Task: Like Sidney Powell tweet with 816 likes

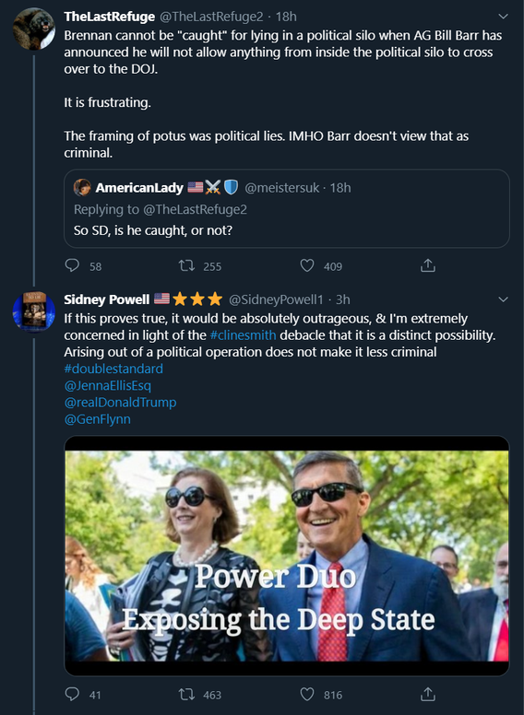Action: pos(307,695)
